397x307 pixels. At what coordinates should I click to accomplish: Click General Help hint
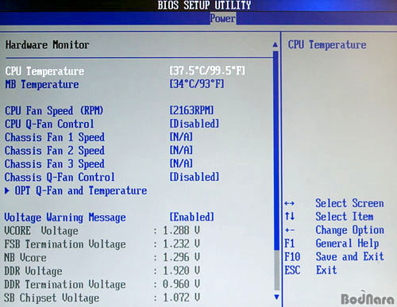click(x=347, y=244)
